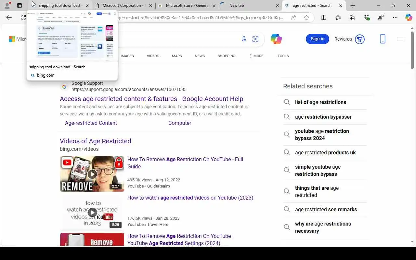Click the Rewards medal icon
This screenshot has height=260, width=416.
360,39
